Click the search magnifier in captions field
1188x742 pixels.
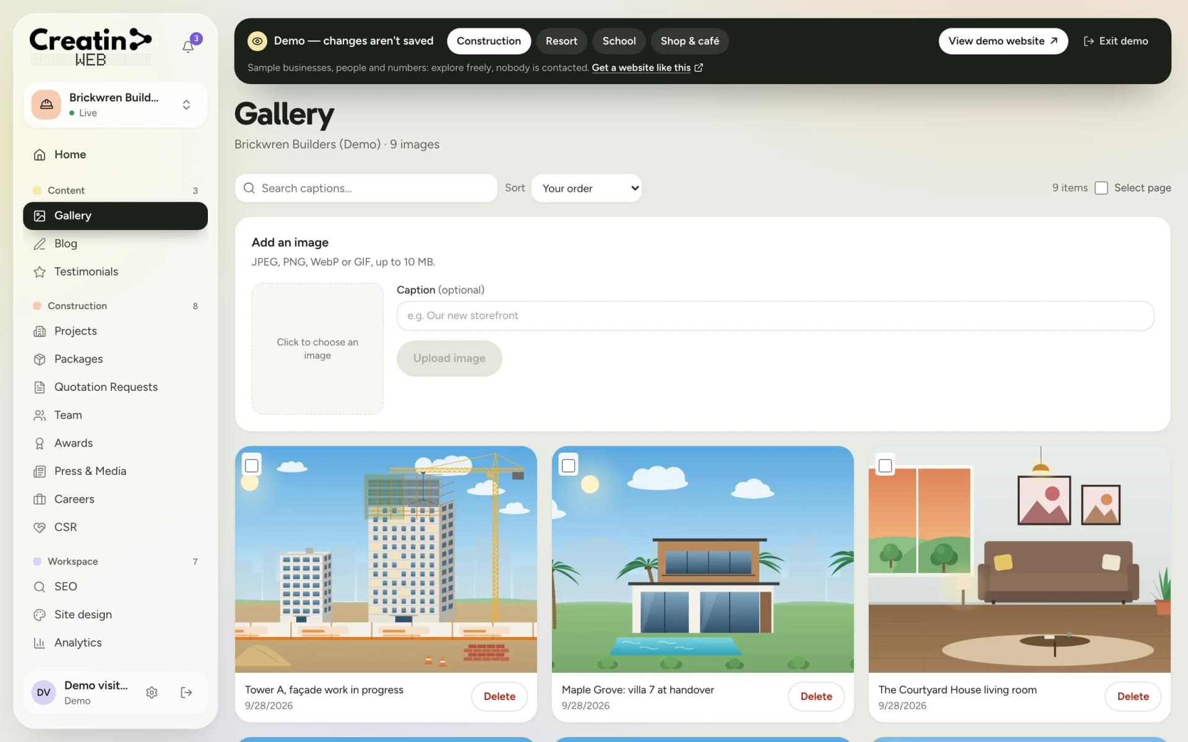coord(249,188)
